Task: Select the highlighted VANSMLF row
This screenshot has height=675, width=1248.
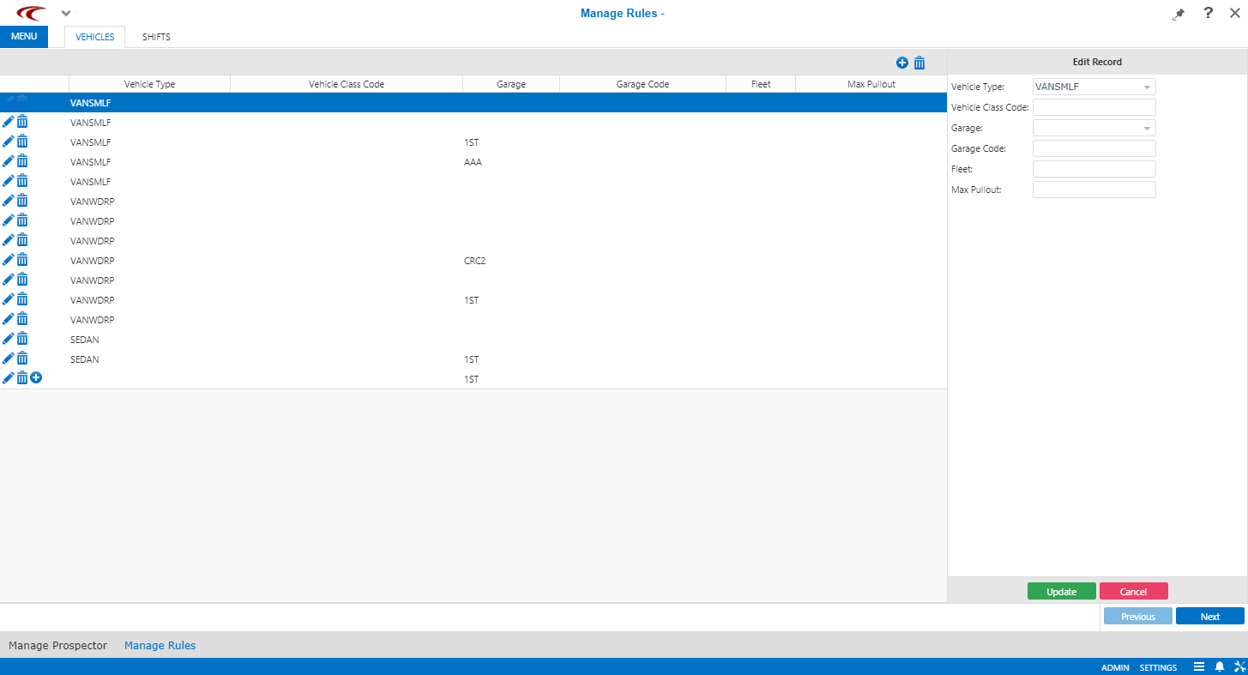Action: (343, 102)
